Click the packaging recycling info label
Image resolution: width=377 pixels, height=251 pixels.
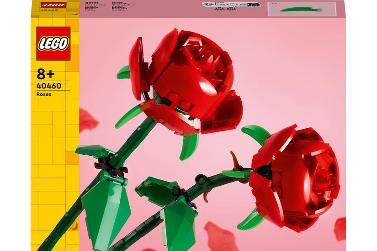click(231, 5)
